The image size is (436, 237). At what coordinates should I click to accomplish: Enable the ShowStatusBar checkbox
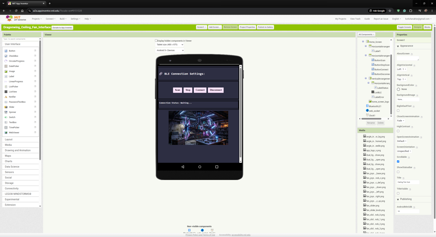398,172
